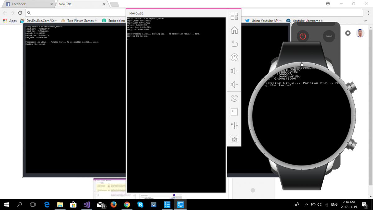Rotate the emulator screen orientation
373x210 pixels.
(234, 98)
